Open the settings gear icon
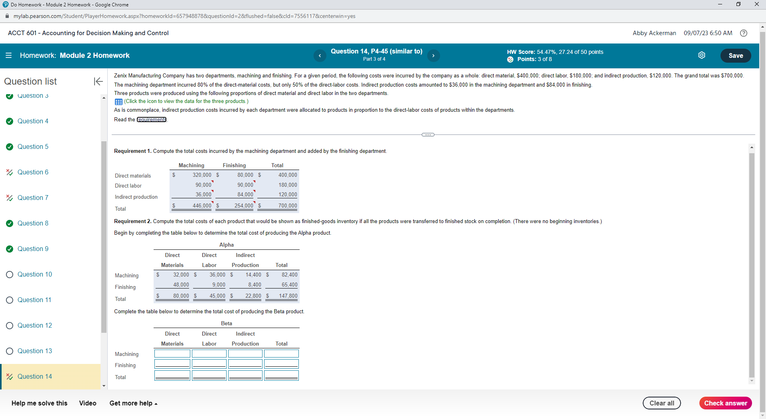 [x=702, y=55]
